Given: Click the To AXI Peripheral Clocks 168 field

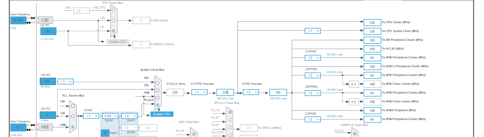Looking at the screenshot, I should point(372,40).
